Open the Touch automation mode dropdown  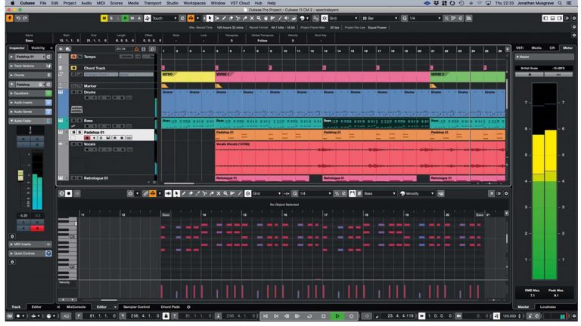pyautogui.click(x=164, y=18)
